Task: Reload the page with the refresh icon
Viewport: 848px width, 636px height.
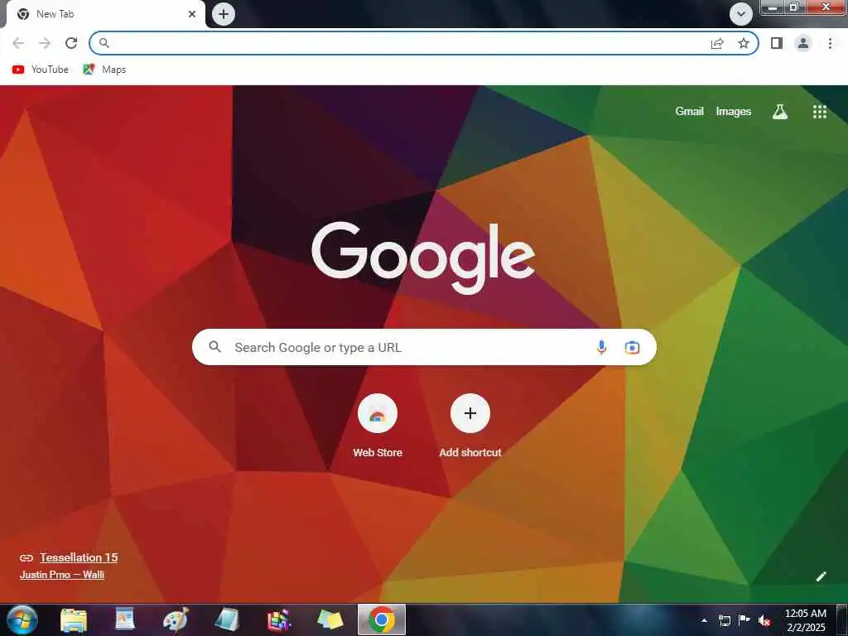Action: click(71, 43)
